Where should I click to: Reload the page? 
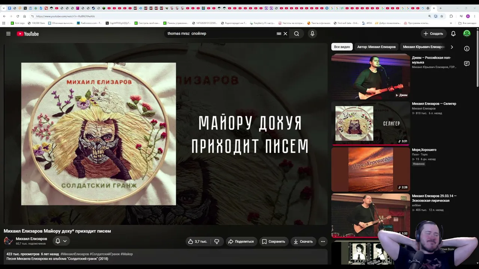click(x=18, y=16)
